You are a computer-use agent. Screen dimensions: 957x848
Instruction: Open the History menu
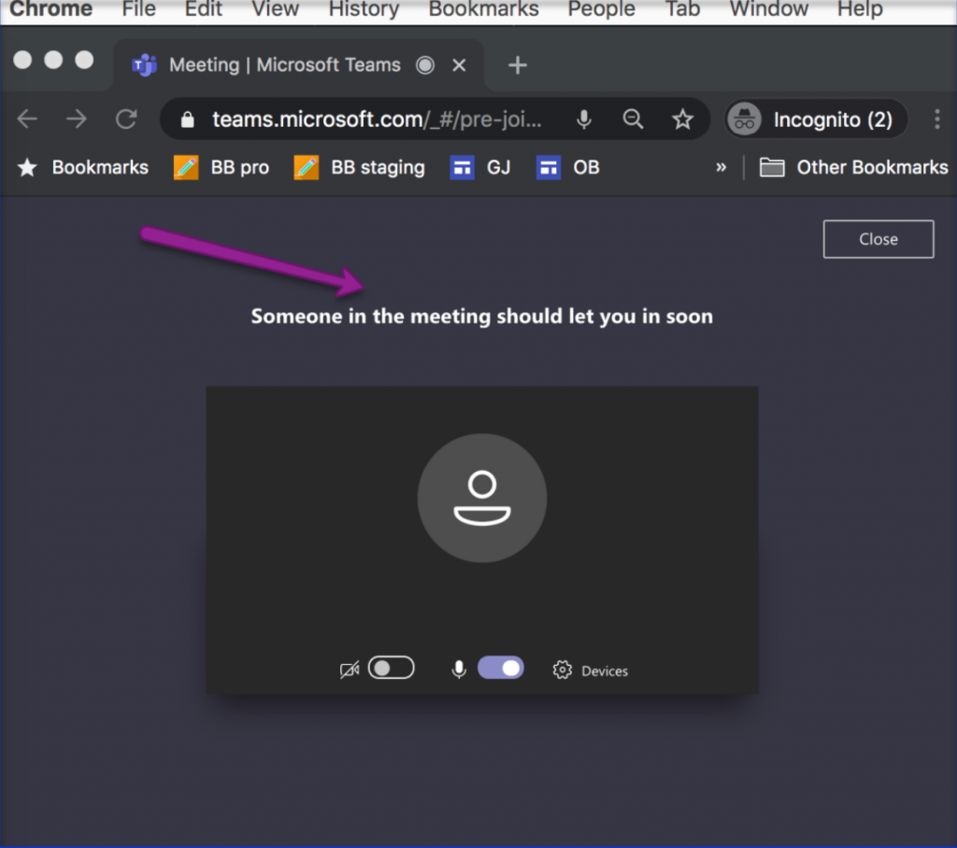coord(364,9)
